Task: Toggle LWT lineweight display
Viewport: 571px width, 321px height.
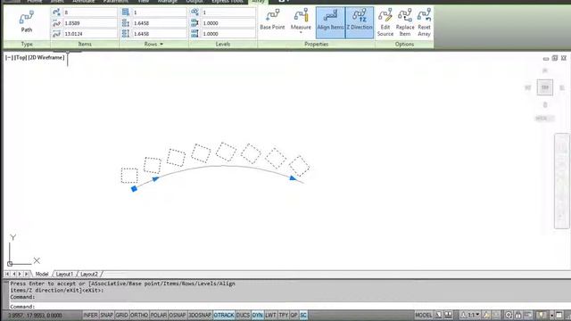Action: (270, 315)
